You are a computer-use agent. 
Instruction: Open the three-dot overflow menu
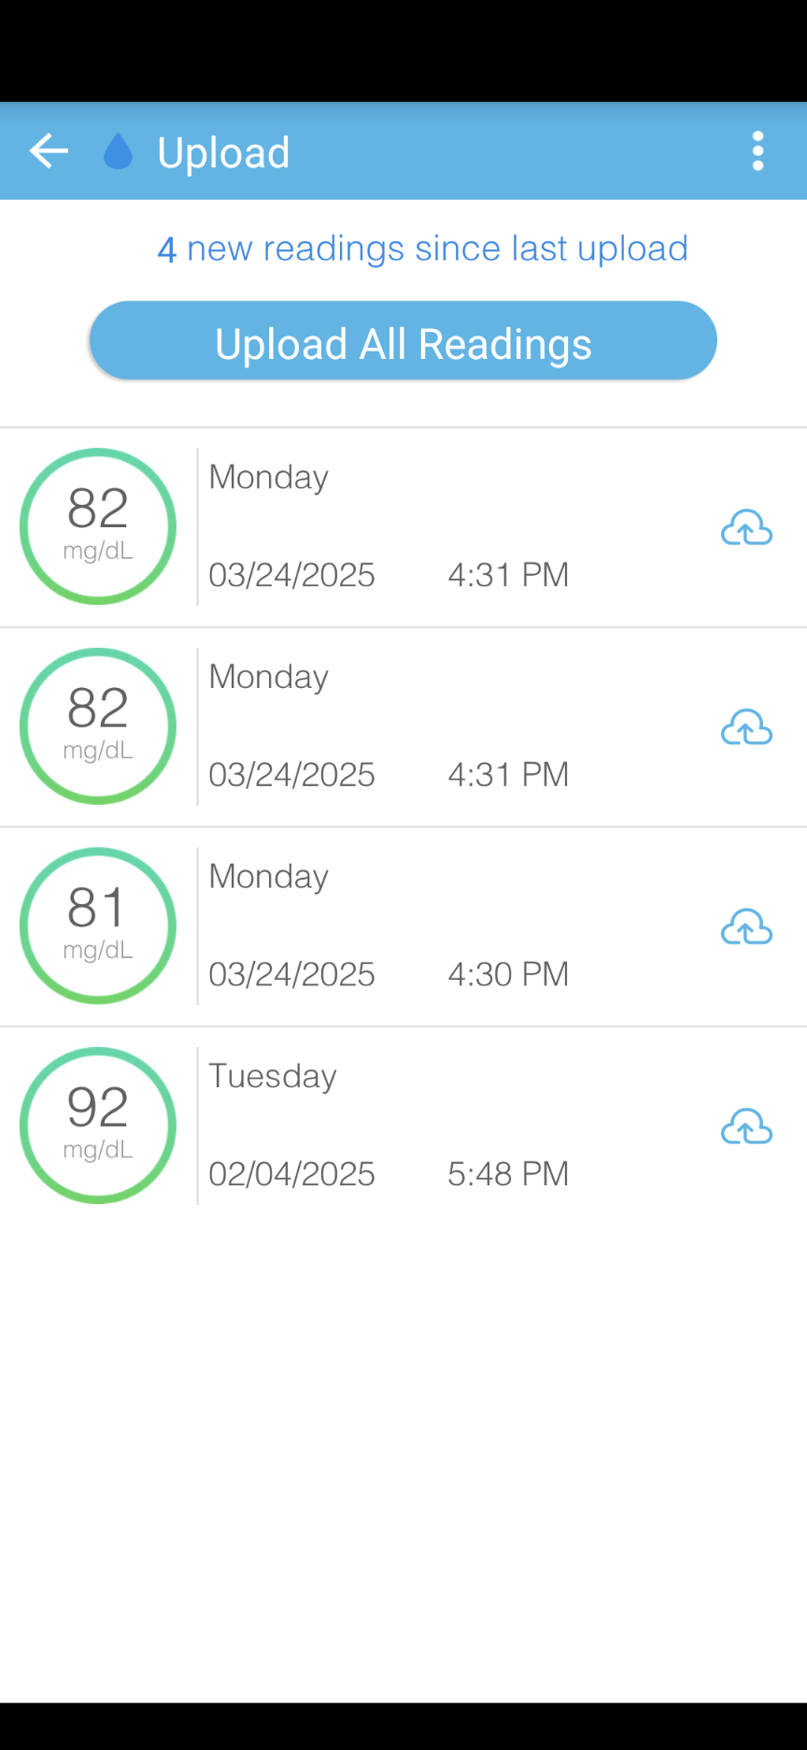(x=757, y=151)
